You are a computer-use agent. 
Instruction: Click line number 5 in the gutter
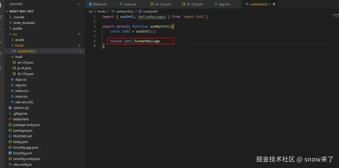(x=95, y=36)
